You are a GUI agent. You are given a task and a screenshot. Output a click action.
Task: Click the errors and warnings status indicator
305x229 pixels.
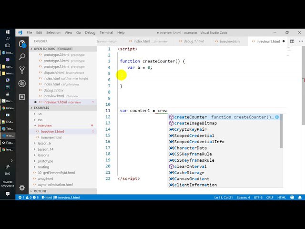[x=29, y=198]
